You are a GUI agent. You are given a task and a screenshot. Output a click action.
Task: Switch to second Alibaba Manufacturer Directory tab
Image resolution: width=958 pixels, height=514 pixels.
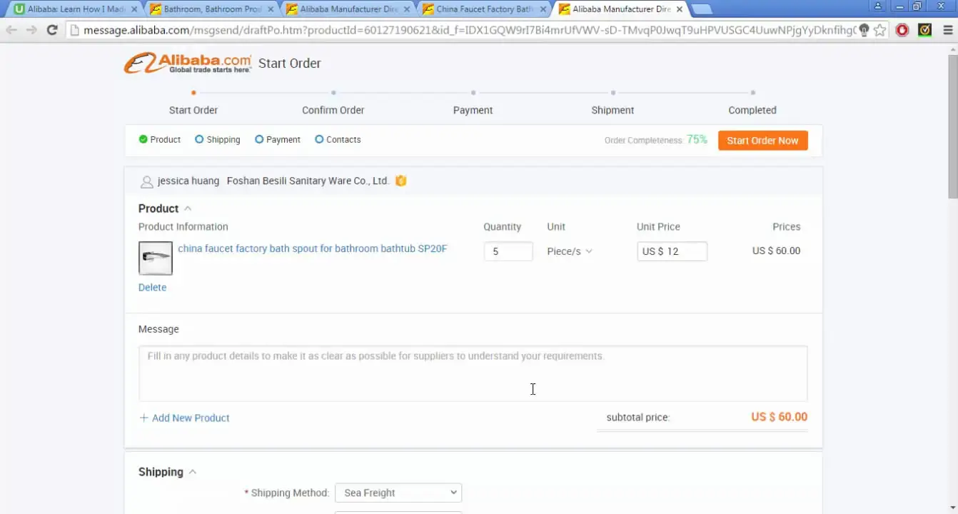[x=620, y=9]
